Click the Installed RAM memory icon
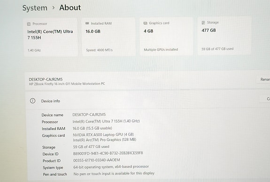270x182 pixels. [87, 23]
